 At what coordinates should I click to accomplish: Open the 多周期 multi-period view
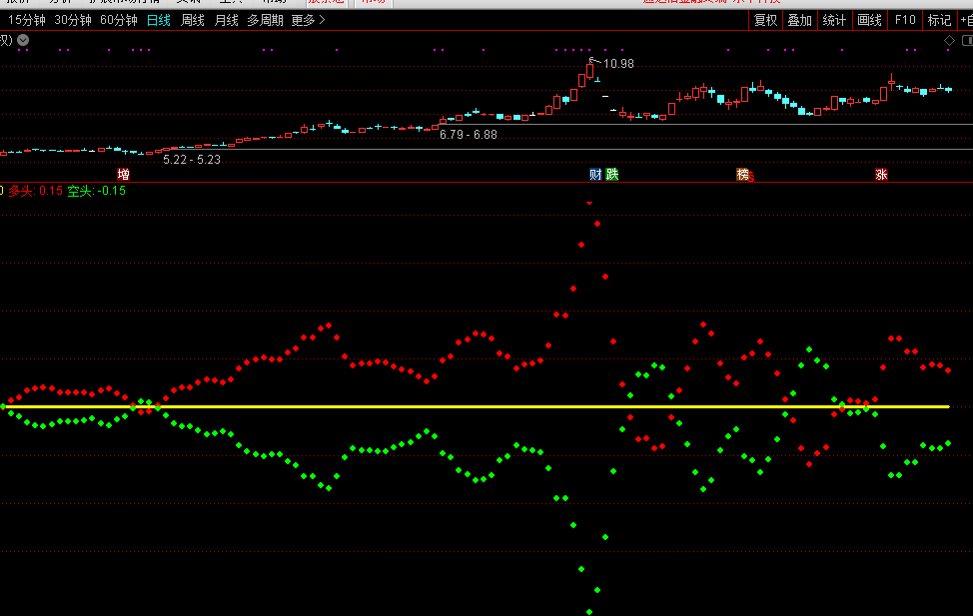point(266,20)
